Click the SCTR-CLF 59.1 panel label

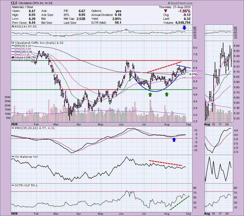pyautogui.click(x=26, y=185)
